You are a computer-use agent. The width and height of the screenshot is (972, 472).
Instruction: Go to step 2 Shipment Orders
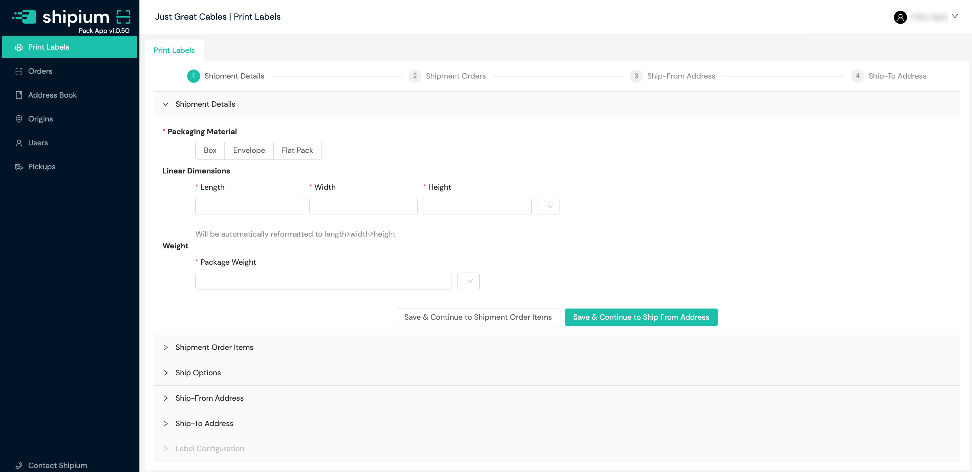pyautogui.click(x=447, y=76)
